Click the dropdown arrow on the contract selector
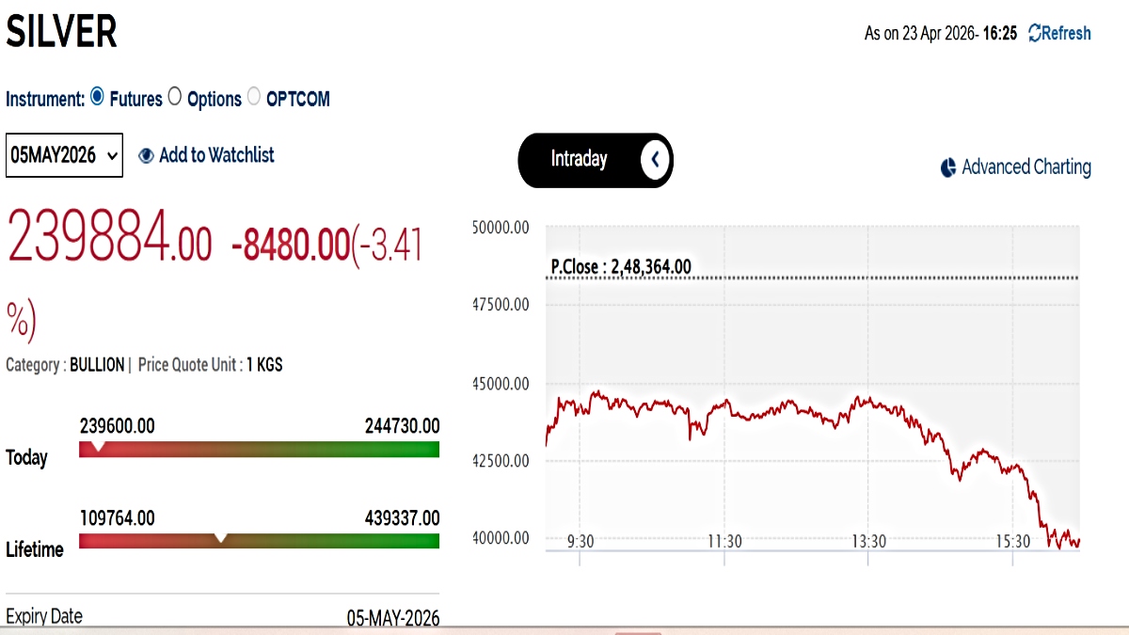 coord(110,155)
